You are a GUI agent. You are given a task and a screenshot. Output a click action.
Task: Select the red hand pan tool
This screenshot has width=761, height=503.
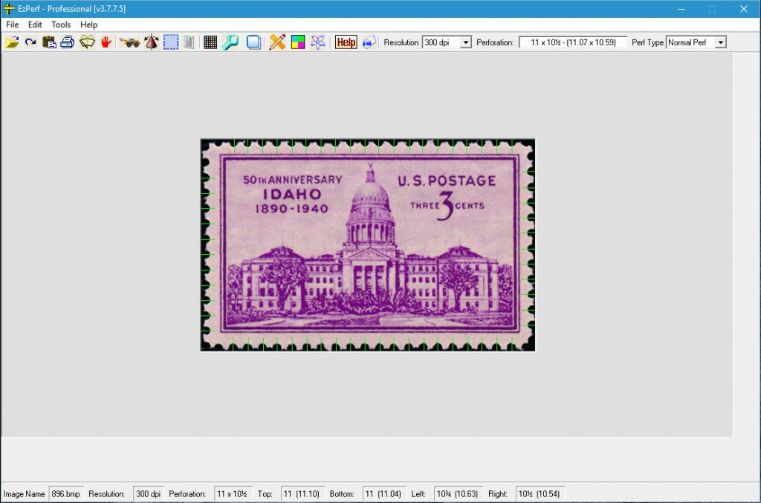coord(106,42)
